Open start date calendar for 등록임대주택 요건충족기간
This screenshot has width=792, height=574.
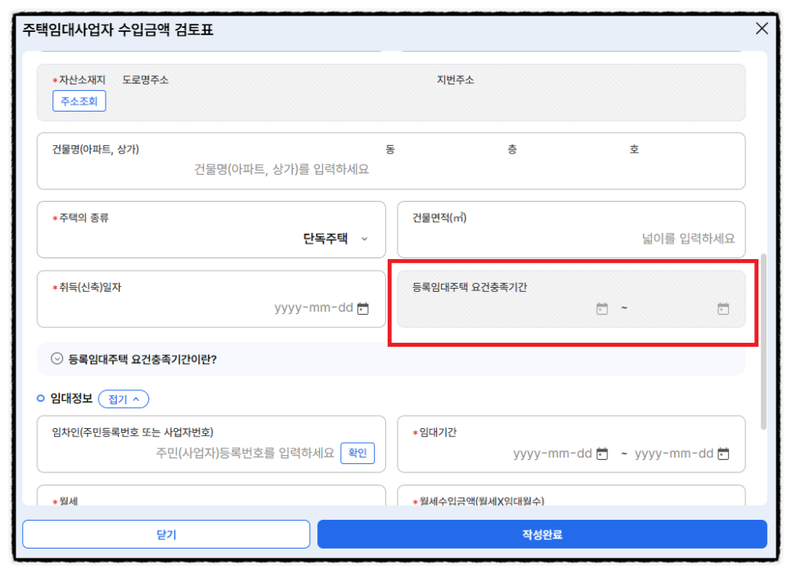(x=602, y=308)
